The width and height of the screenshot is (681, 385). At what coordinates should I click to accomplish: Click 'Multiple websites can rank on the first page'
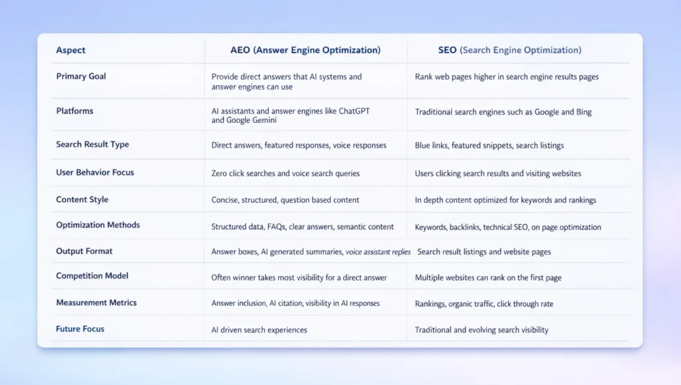488,278
